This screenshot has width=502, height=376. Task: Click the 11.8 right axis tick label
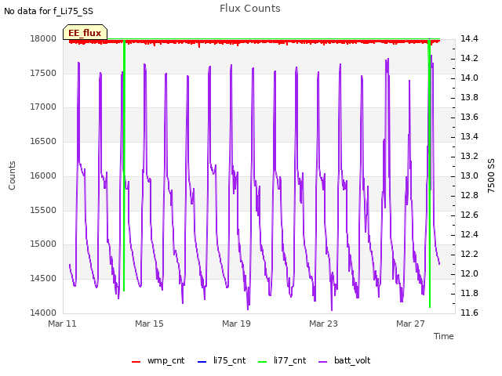click(x=469, y=293)
